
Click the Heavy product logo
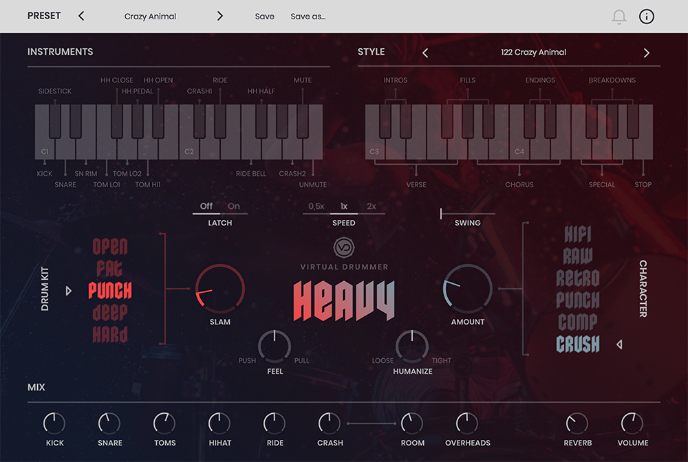point(344,300)
